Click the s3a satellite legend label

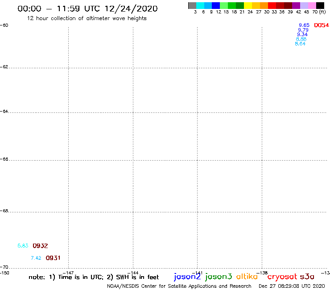pyautogui.click(x=307, y=277)
